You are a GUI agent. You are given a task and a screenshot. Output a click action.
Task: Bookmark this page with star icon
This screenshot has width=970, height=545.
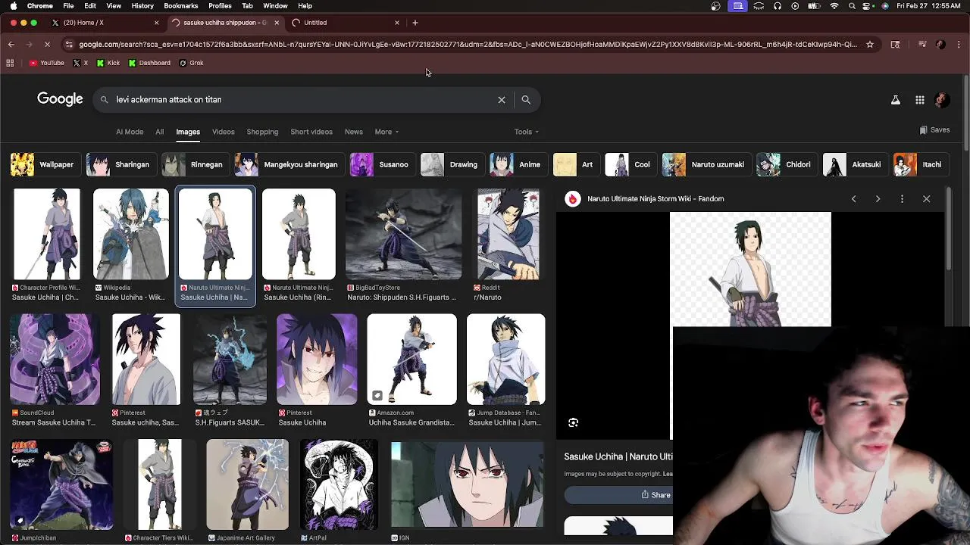click(x=870, y=45)
